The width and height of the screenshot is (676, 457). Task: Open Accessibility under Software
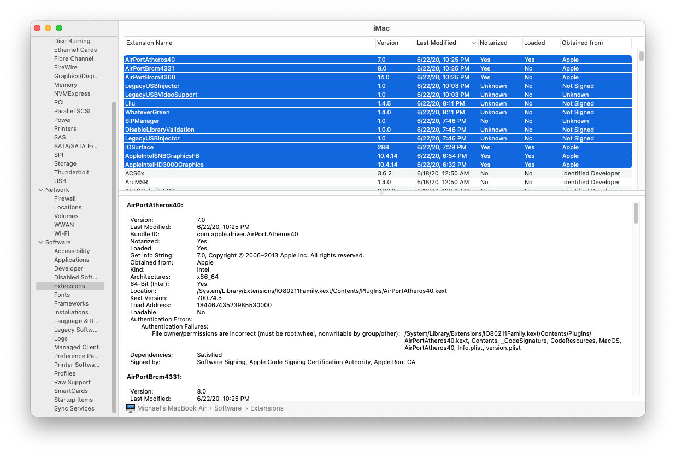[72, 251]
